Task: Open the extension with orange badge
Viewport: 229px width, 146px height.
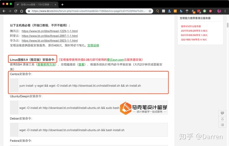Action: point(193,11)
